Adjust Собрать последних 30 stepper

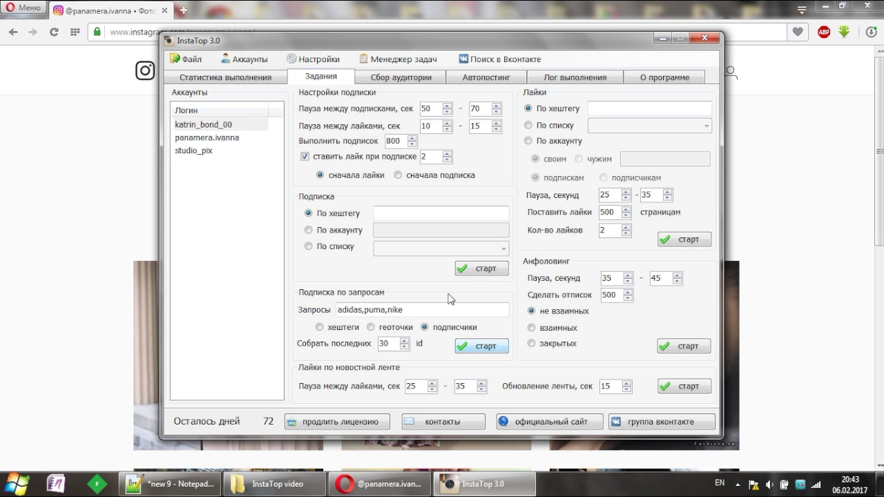405,344
